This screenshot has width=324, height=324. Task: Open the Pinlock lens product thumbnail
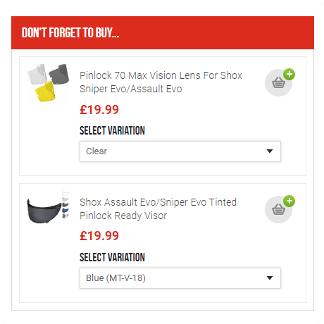[48, 82]
